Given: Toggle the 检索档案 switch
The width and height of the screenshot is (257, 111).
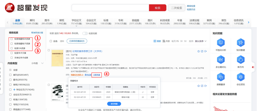Looking at the screenshot, I should point(85,34).
